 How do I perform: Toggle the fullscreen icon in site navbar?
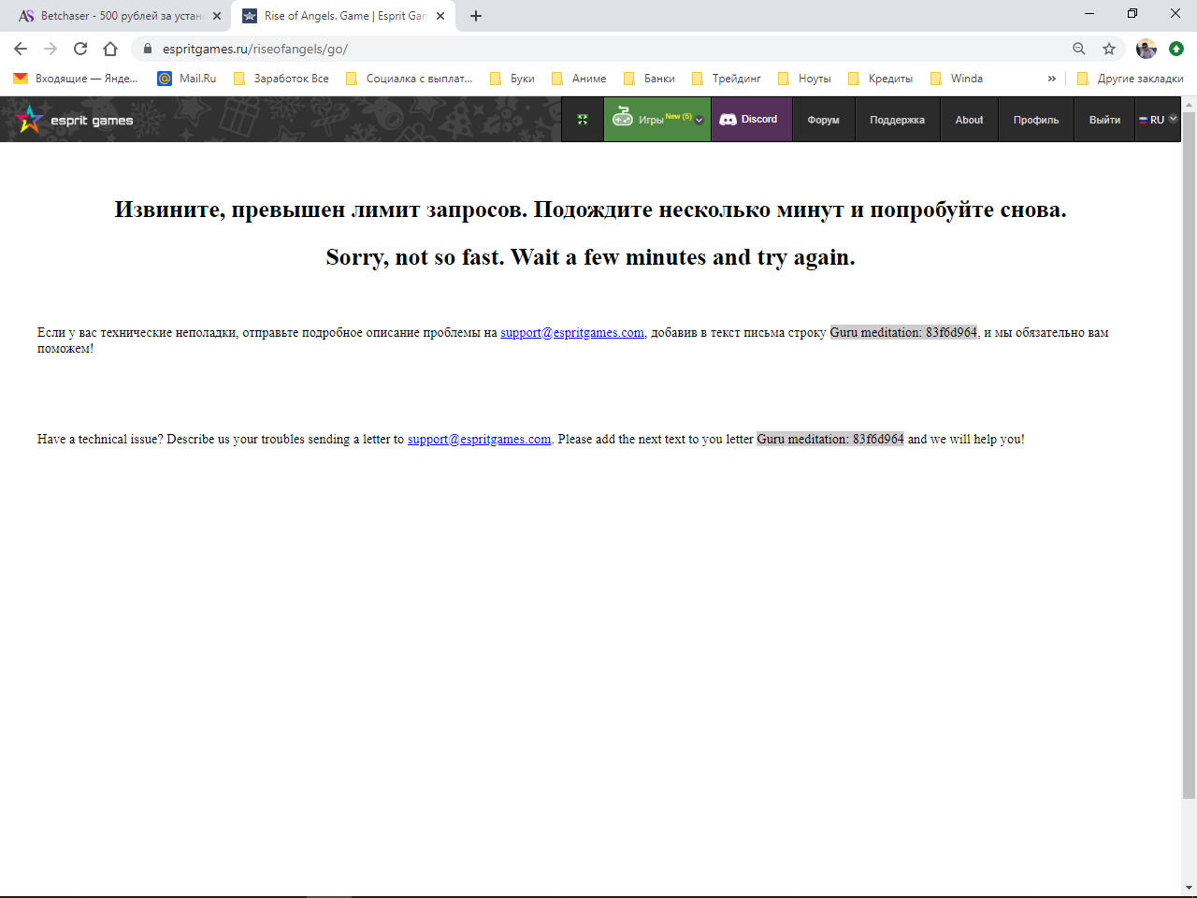point(583,120)
